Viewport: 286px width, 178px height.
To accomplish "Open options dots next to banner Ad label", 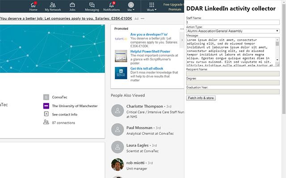I will pyautogui.click(x=143, y=19).
